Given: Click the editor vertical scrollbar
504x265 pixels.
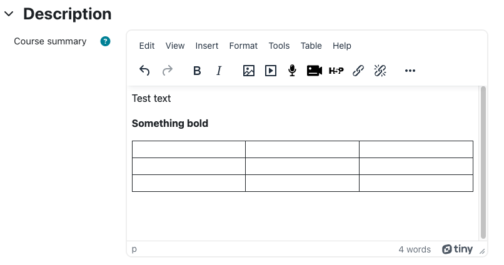Looking at the screenshot, I should click(483, 162).
